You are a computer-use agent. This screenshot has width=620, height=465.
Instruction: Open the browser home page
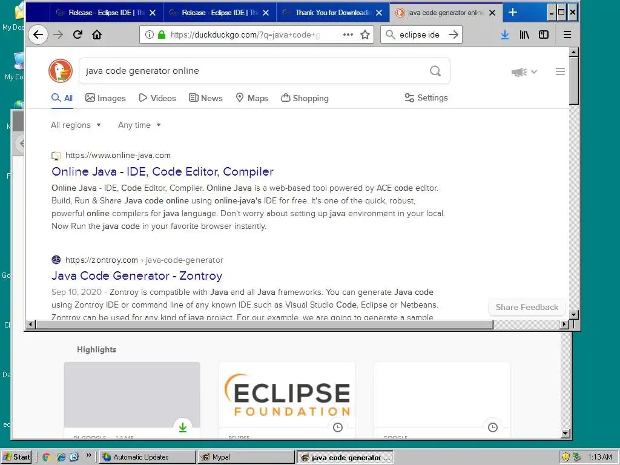(97, 35)
